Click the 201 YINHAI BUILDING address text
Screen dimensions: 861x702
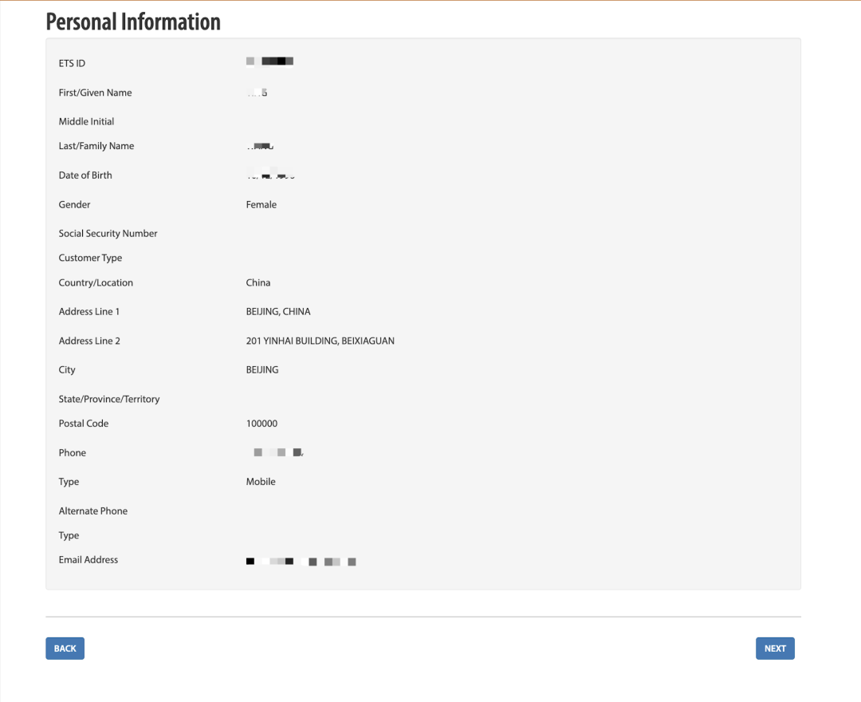pyautogui.click(x=320, y=341)
